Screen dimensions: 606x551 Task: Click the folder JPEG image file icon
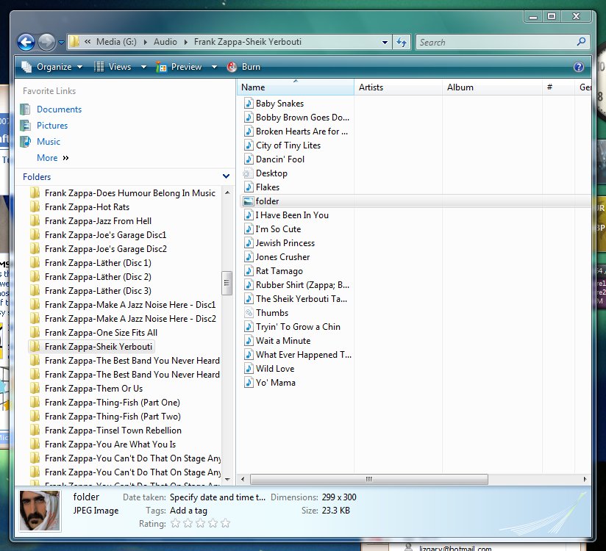tap(248, 201)
